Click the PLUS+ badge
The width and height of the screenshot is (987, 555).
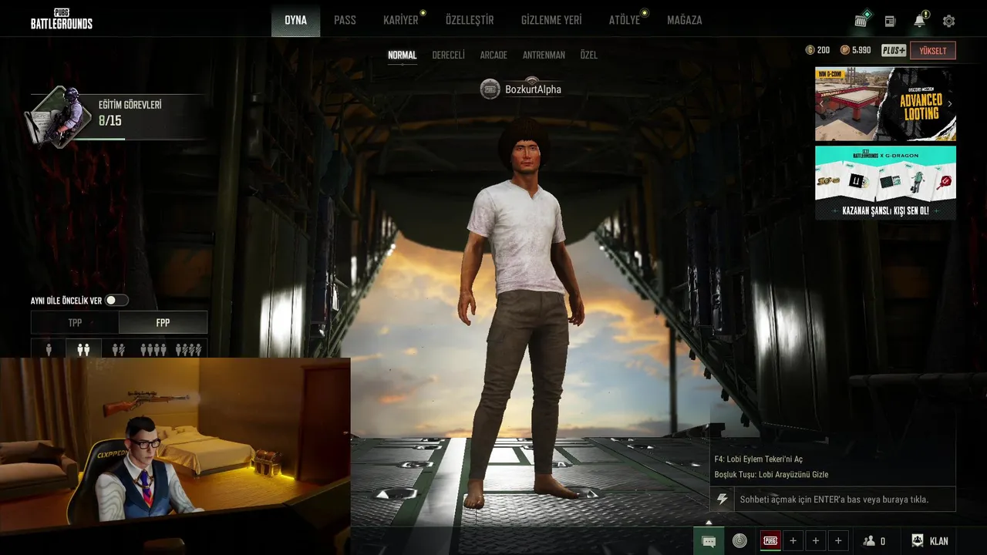894,50
